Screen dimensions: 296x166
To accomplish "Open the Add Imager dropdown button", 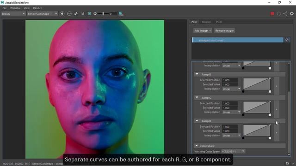I will point(202,31).
